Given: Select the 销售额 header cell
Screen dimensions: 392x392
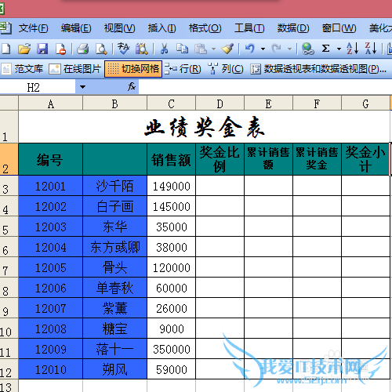Looking at the screenshot, I should tap(171, 159).
